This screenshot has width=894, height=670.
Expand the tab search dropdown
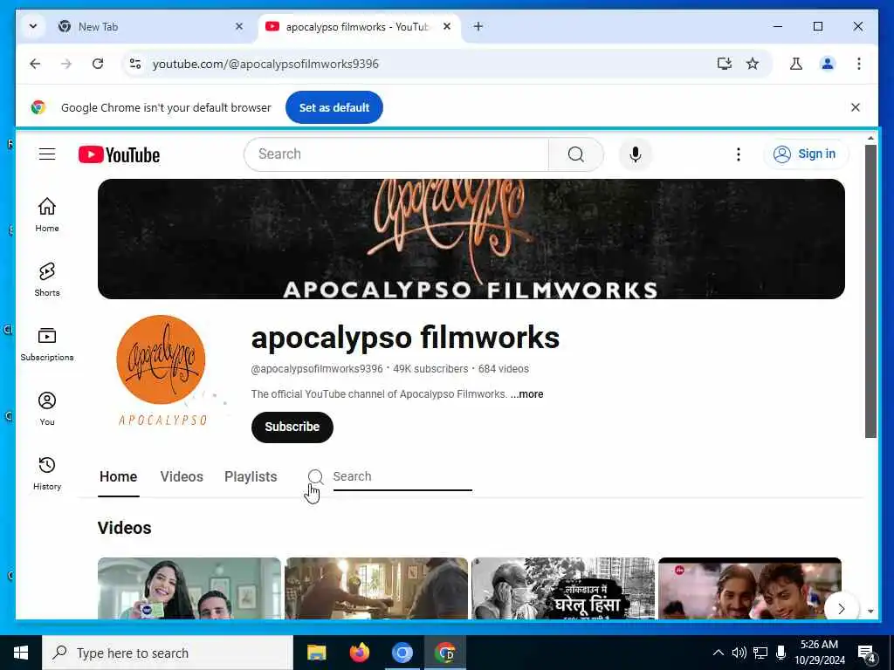pos(33,26)
